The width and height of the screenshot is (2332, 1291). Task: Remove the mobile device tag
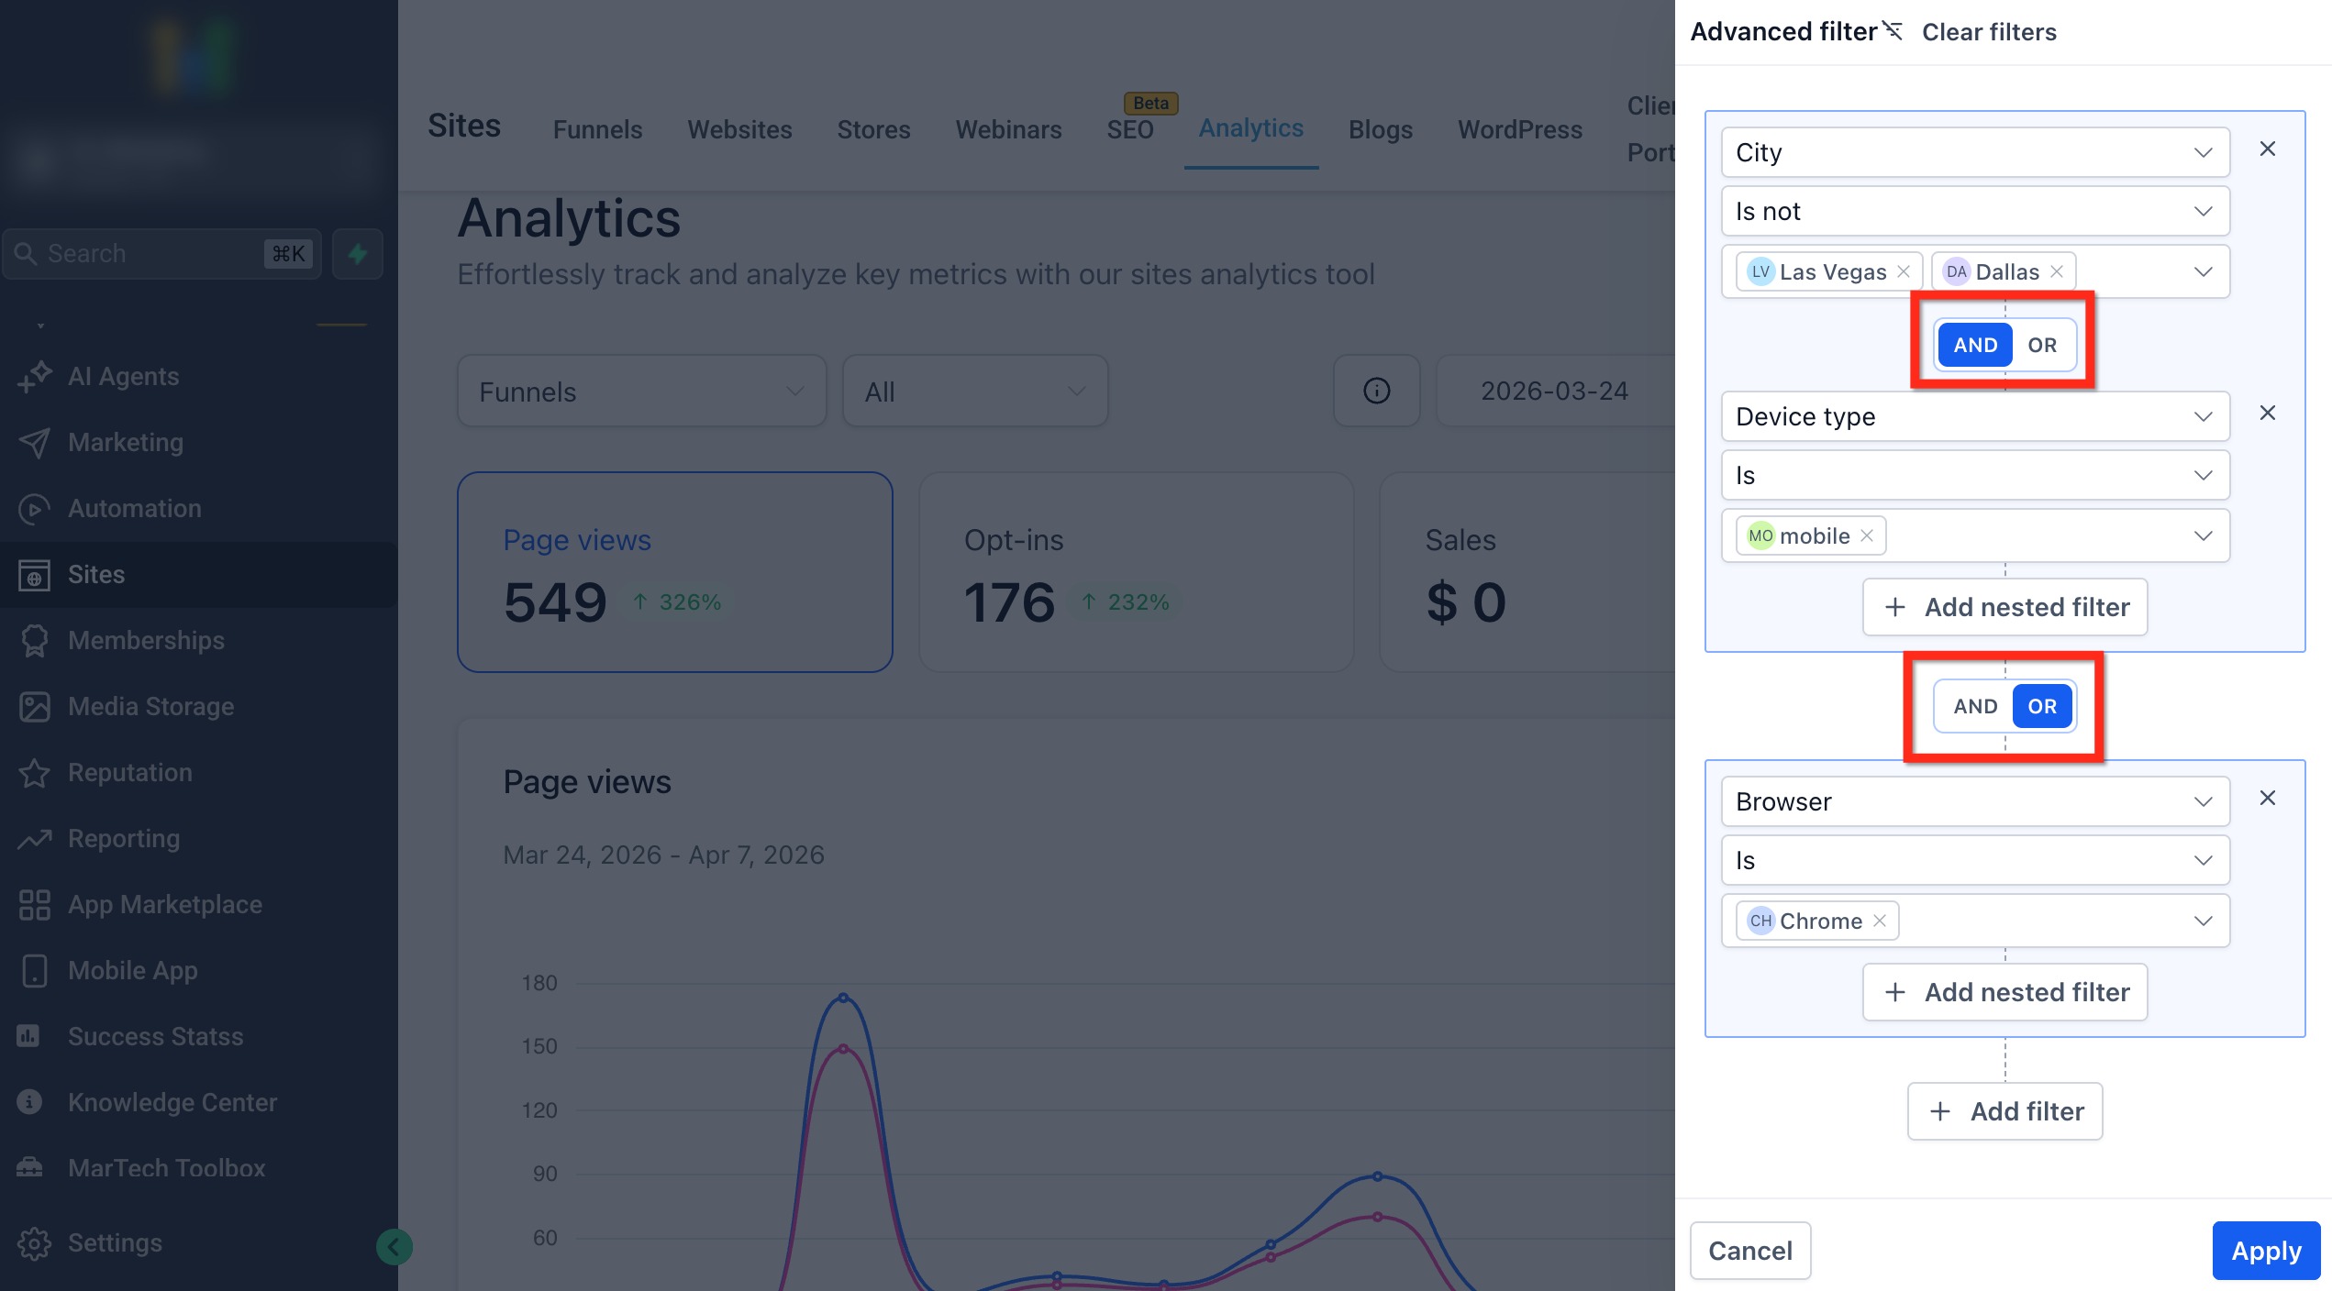pyautogui.click(x=1867, y=536)
